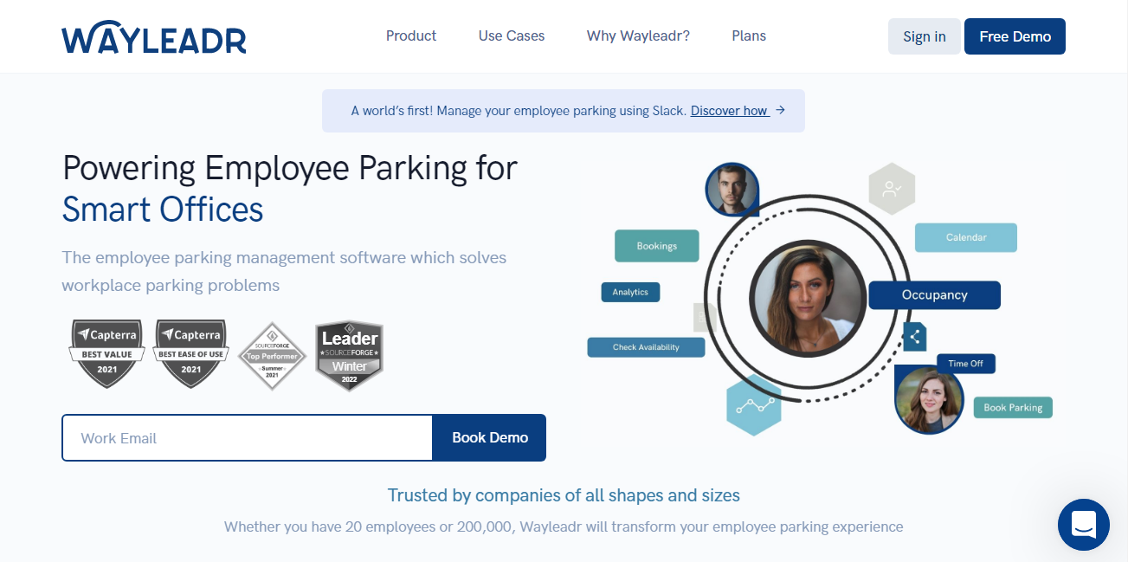Image resolution: width=1128 pixels, height=562 pixels.
Task: Click the Capterra Best Value 2021 badge
Action: click(x=106, y=353)
